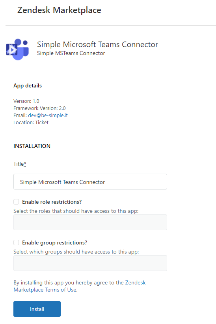
Task: Click the INSTALLATION section heading
Action: tap(32, 146)
